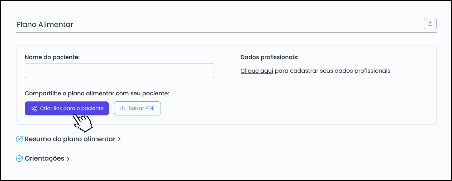Click the Nome do paciente label
The image size is (452, 181).
pos(52,57)
